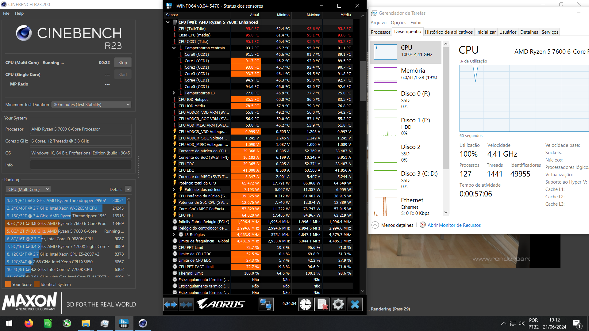Open network icon in system tray

coord(513,323)
